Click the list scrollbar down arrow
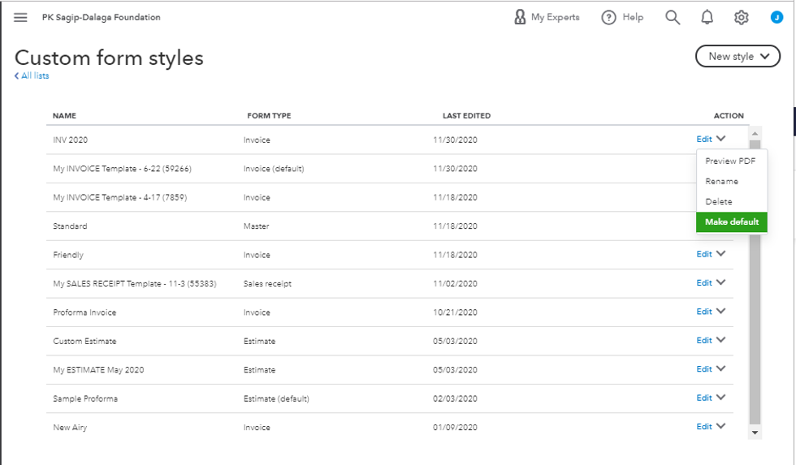Screen dimensions: 796x465 click(755, 433)
